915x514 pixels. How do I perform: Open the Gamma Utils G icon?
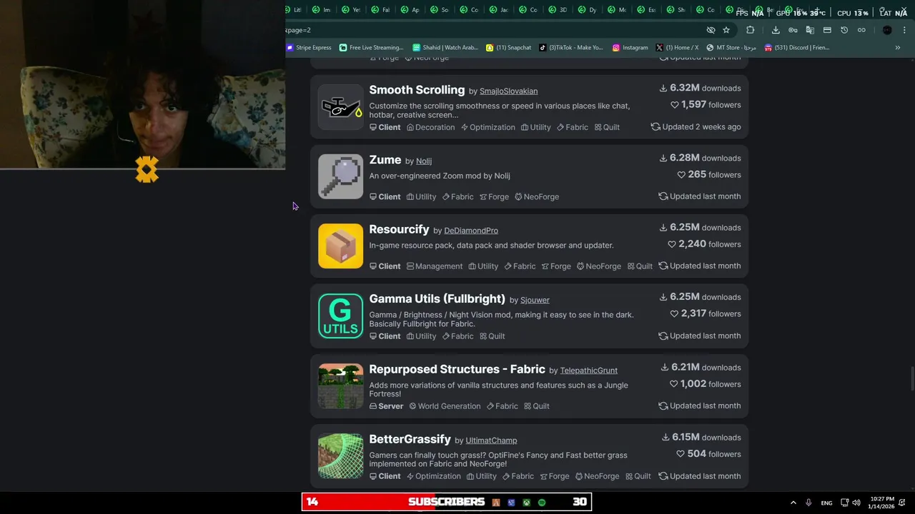coord(340,316)
